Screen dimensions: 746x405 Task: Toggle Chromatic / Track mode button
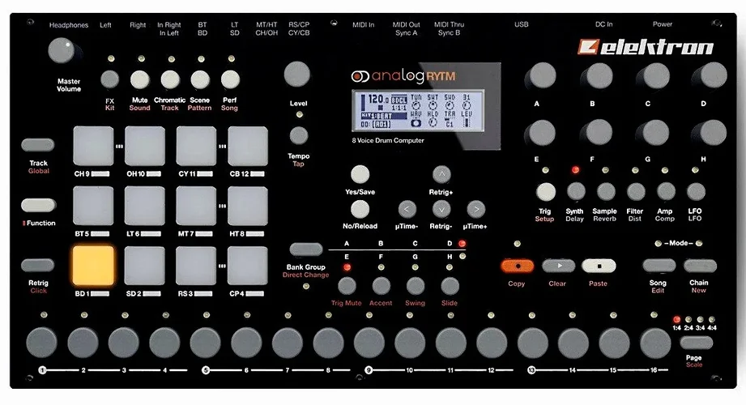coord(170,79)
